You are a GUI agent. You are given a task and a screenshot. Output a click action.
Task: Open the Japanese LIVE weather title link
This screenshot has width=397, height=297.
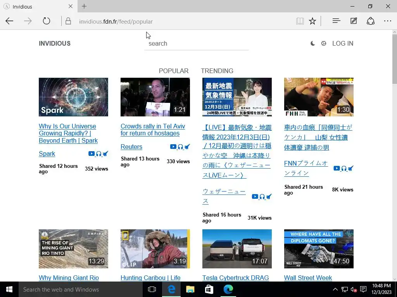click(237, 151)
